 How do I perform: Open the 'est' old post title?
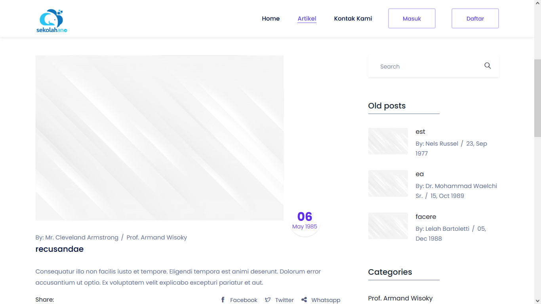tap(420, 132)
